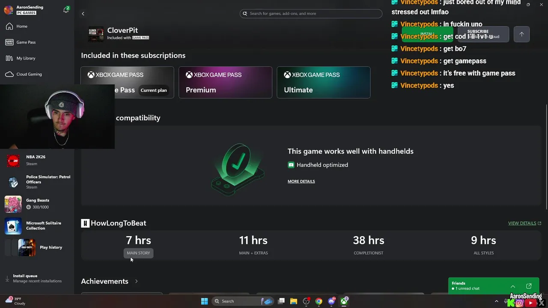Click the My Library books icon
Image resolution: width=548 pixels, height=308 pixels.
point(9,58)
